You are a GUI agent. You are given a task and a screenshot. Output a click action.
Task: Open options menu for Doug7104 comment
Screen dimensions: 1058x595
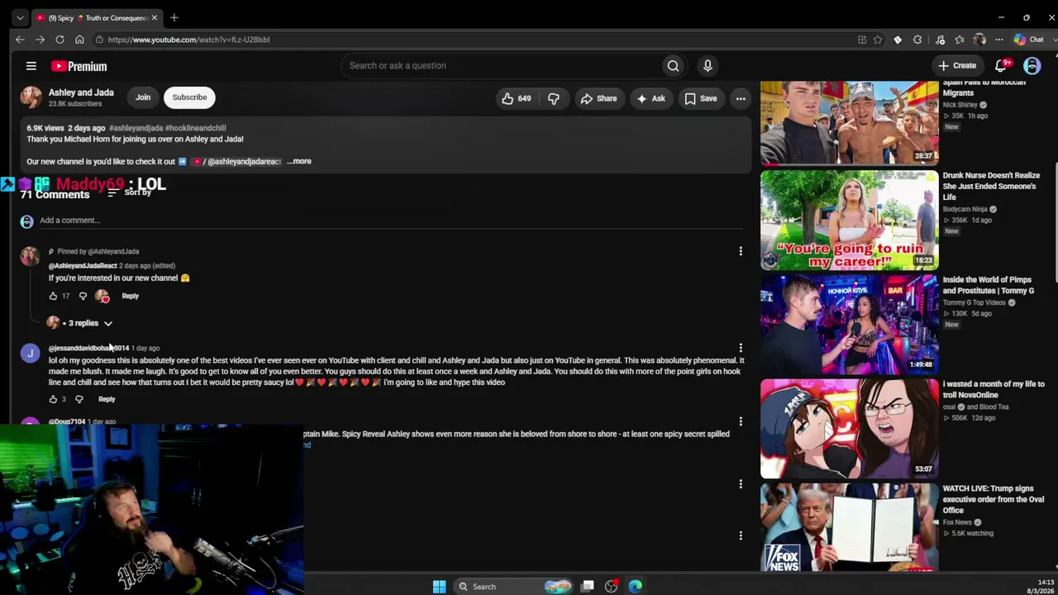point(741,421)
